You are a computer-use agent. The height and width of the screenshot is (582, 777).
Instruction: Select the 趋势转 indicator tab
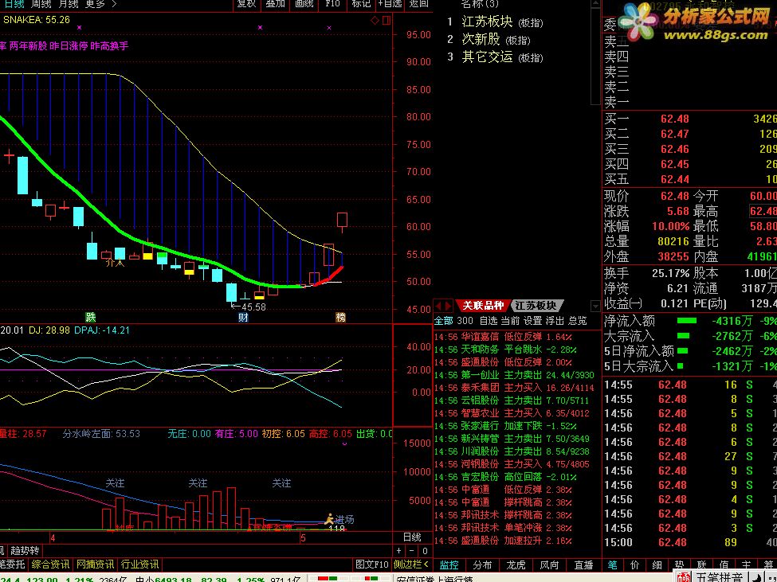26,550
